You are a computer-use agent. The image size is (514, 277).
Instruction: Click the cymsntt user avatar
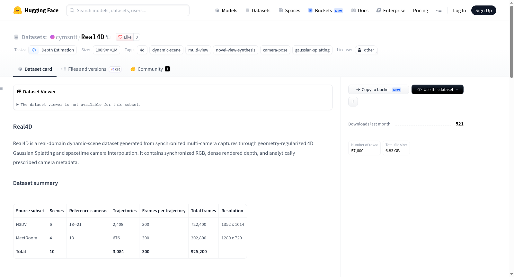click(52, 37)
